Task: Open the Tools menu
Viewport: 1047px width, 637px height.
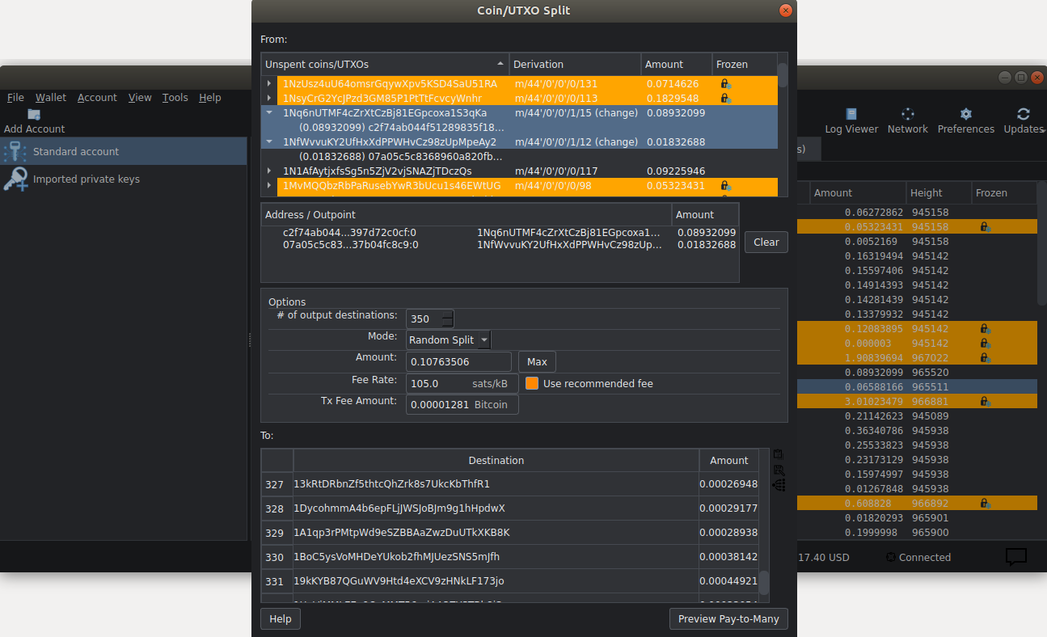Action: [x=175, y=97]
